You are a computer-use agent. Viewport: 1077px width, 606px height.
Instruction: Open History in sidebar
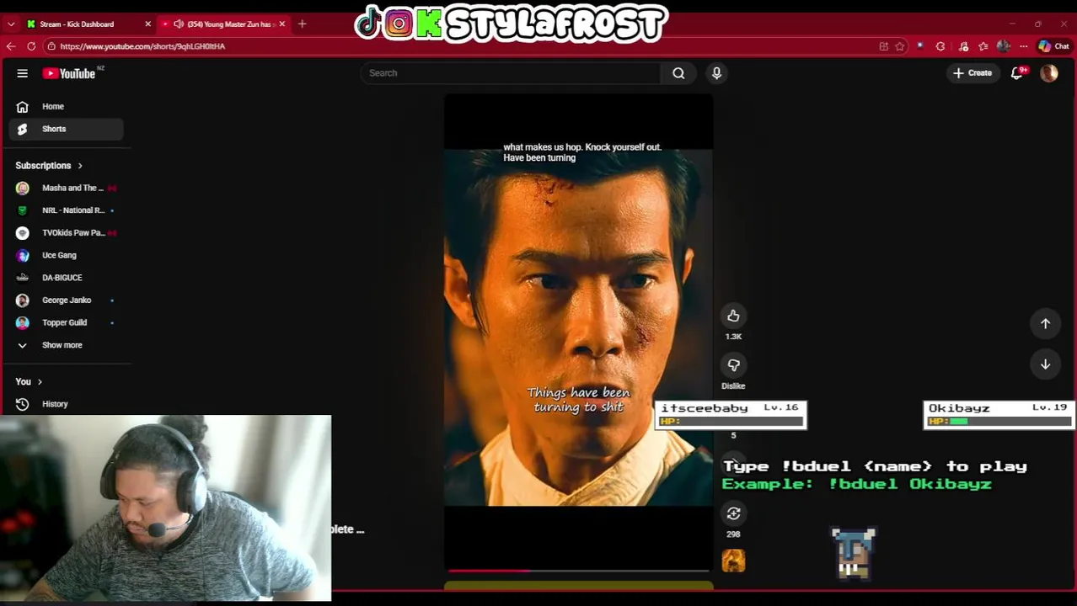pos(66,404)
